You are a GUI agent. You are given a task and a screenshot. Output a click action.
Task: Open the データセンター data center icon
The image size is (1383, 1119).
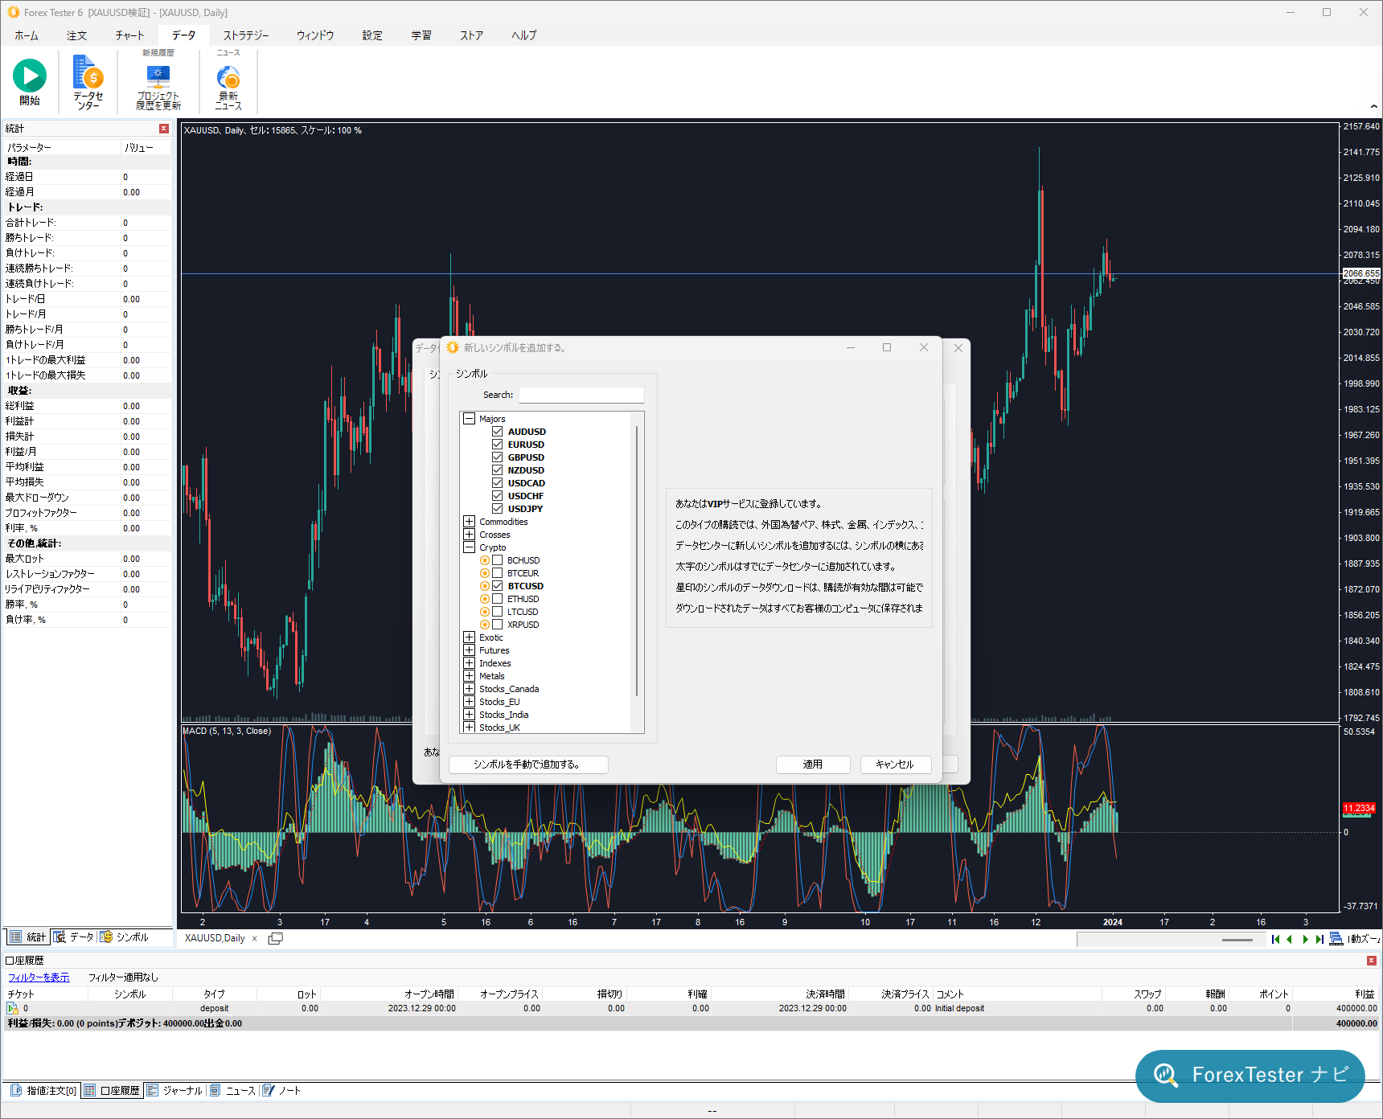click(x=88, y=73)
